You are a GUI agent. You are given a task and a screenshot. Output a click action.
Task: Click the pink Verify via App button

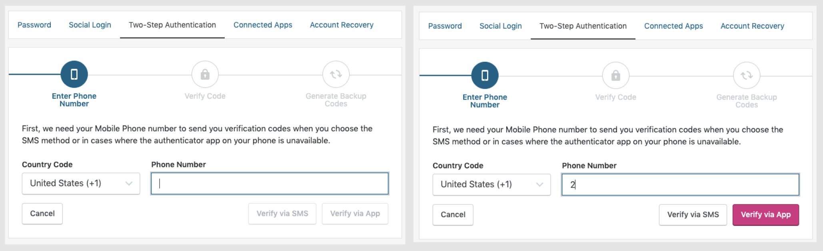point(765,215)
